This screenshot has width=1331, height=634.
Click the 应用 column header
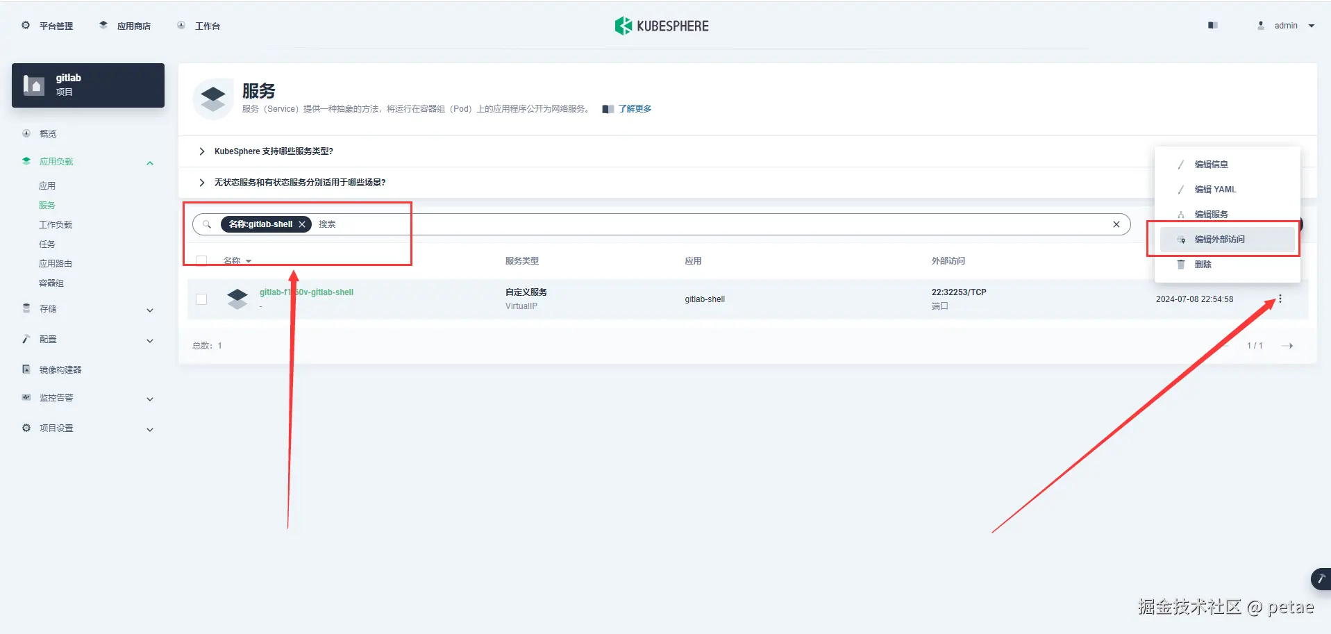pyautogui.click(x=693, y=261)
